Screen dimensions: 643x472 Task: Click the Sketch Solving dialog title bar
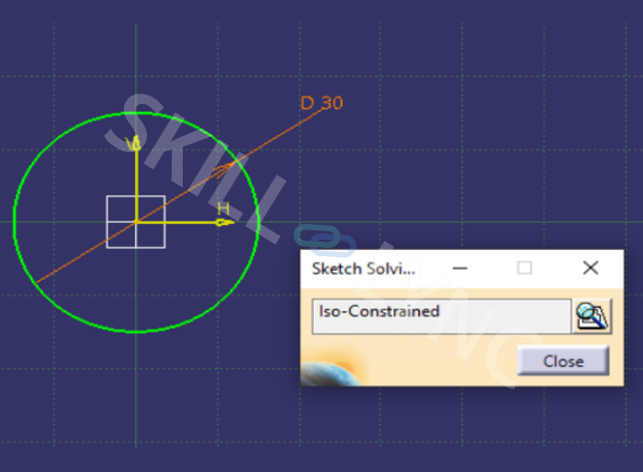[462, 269]
